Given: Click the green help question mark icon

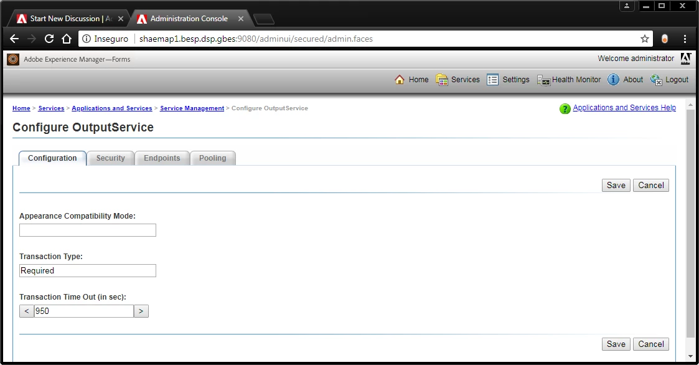Looking at the screenshot, I should coord(565,108).
